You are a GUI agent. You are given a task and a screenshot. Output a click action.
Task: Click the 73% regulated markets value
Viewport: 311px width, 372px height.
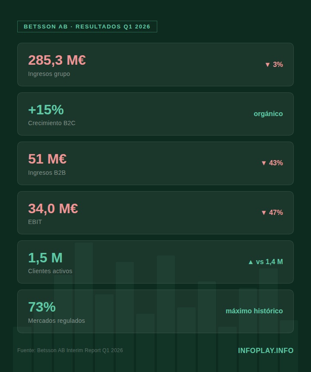click(x=42, y=307)
